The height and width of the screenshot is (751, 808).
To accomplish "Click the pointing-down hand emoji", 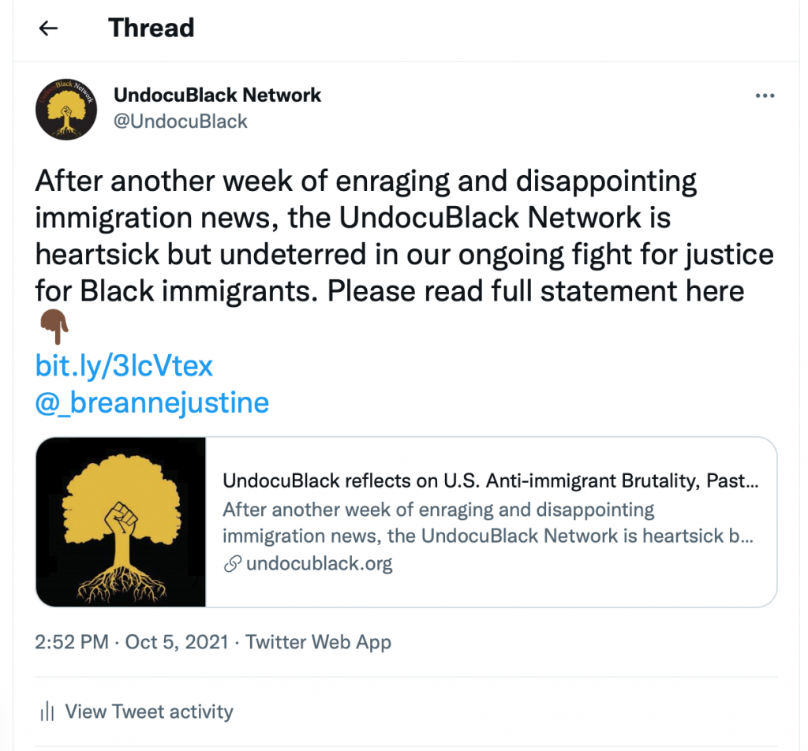I will [x=54, y=327].
